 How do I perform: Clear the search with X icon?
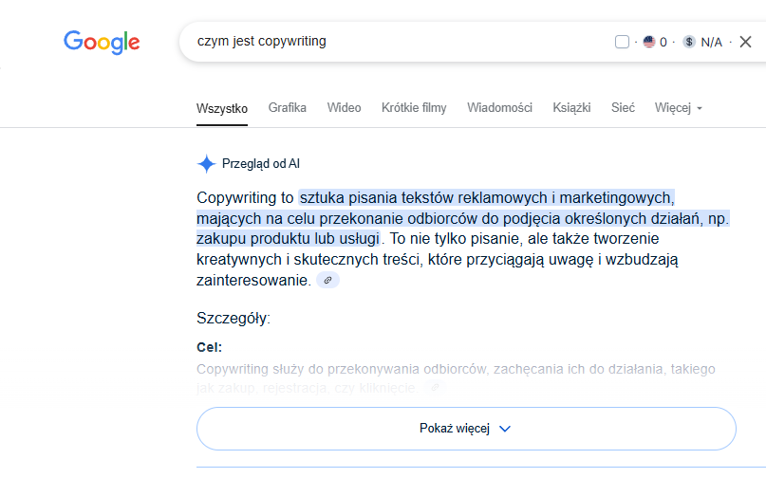pyautogui.click(x=745, y=42)
